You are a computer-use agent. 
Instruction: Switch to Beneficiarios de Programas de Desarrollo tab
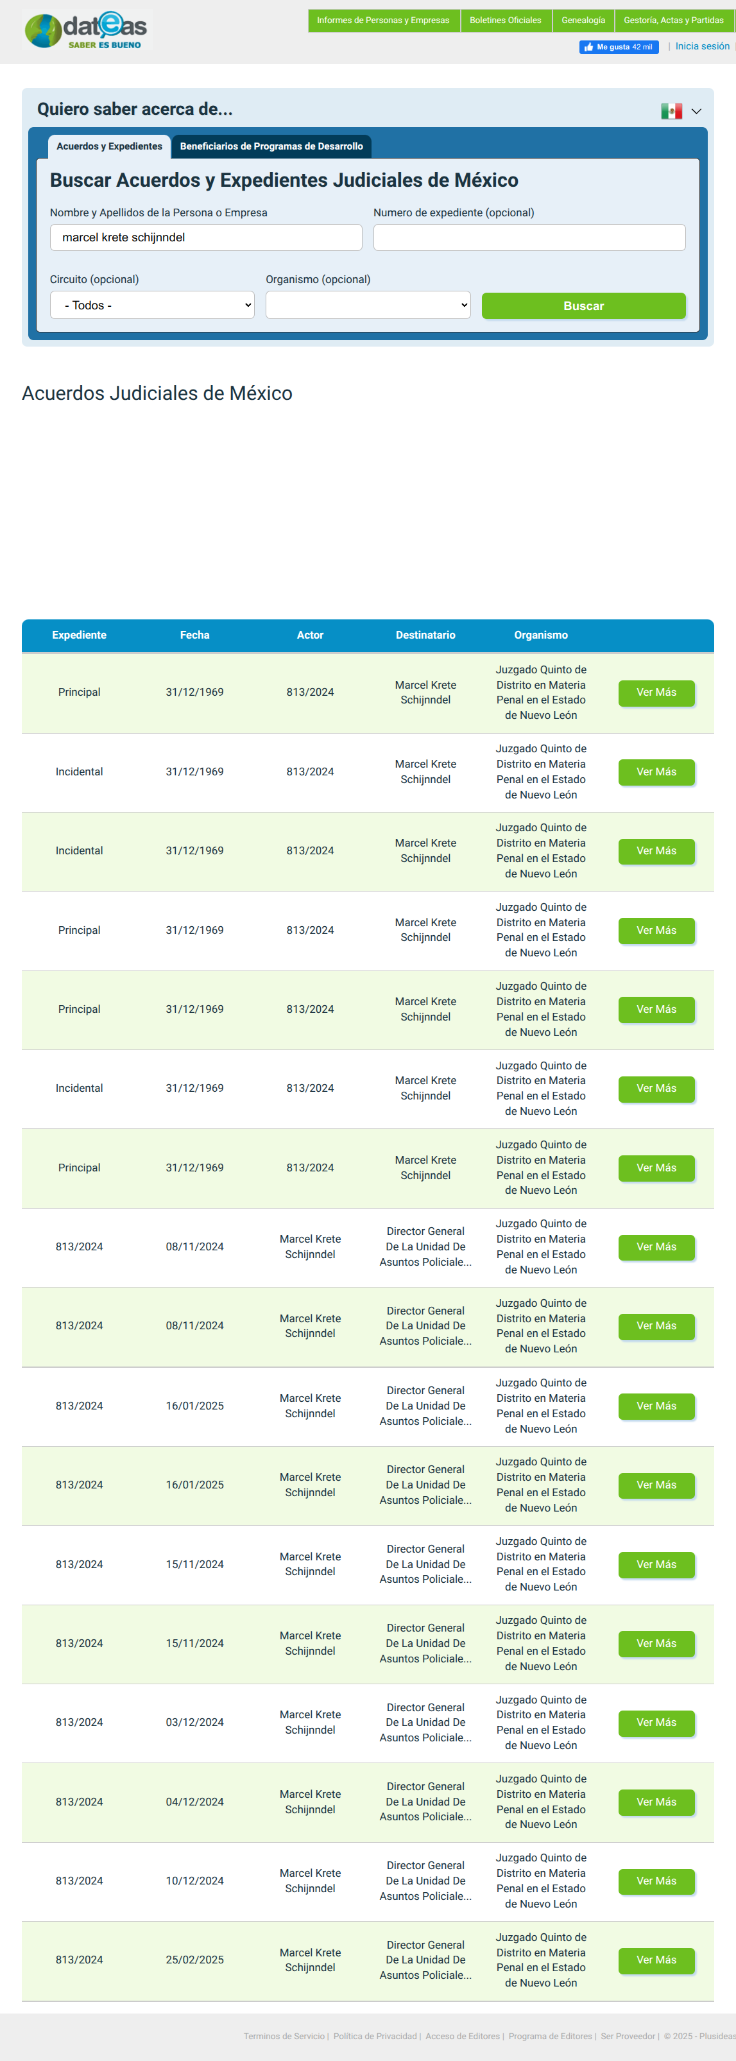click(271, 146)
